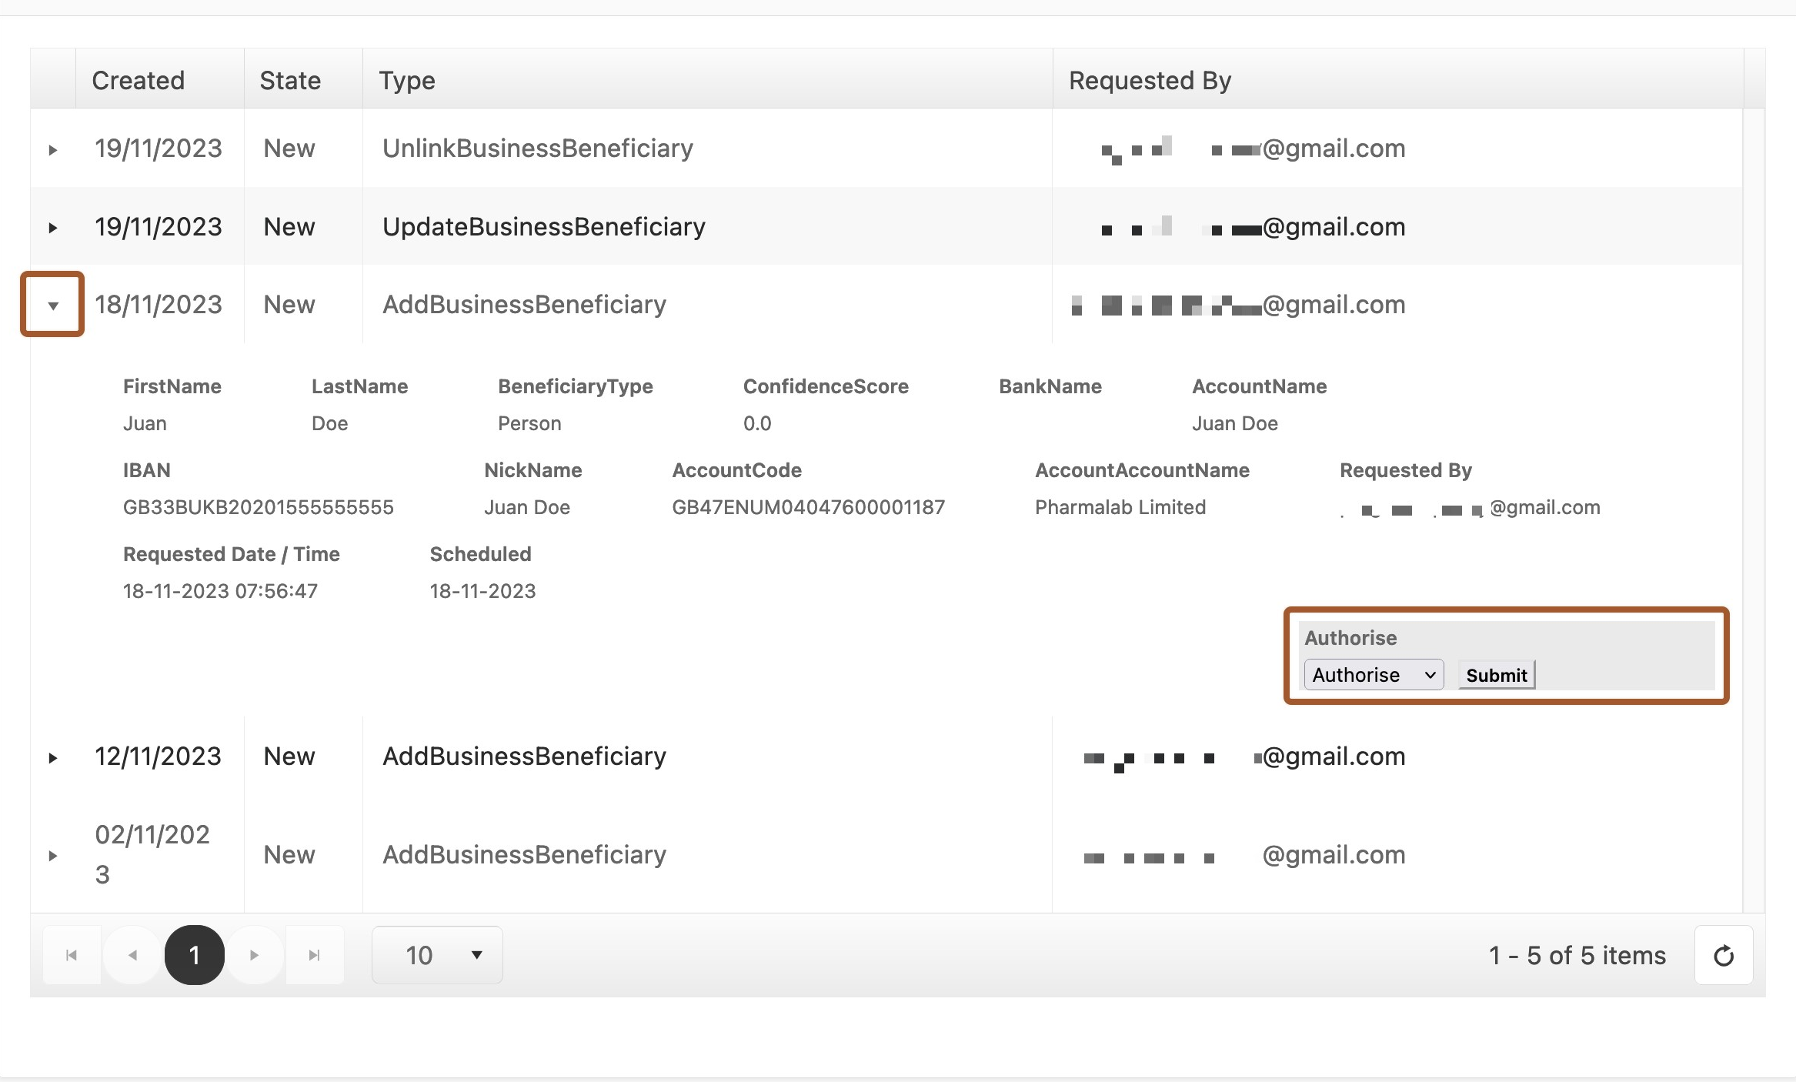
Task: Sort by the Type column header
Action: [407, 80]
